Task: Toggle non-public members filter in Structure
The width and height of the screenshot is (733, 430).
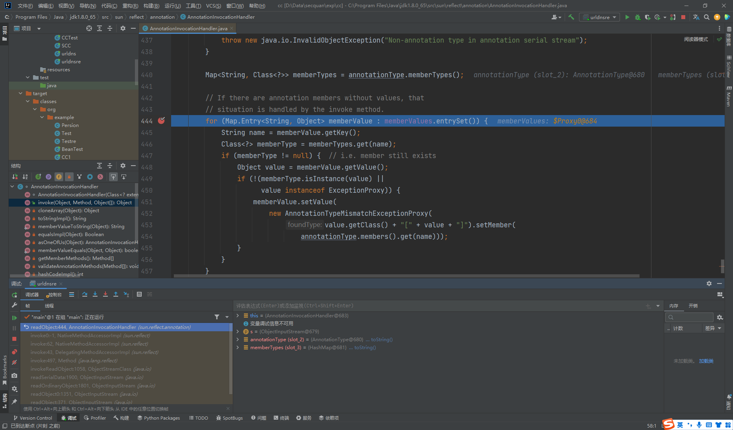Action: [69, 177]
